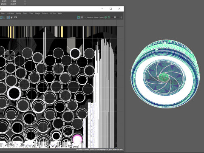204x153 pixels.
Task: Click the icon at the toolbar's far right end
Action: (x=121, y=17)
